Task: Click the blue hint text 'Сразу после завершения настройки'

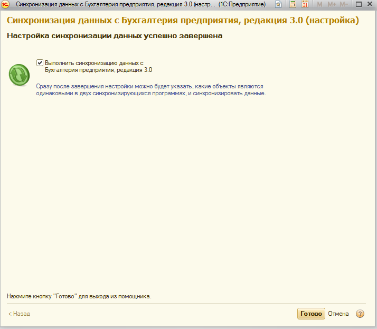Action: tap(85, 86)
